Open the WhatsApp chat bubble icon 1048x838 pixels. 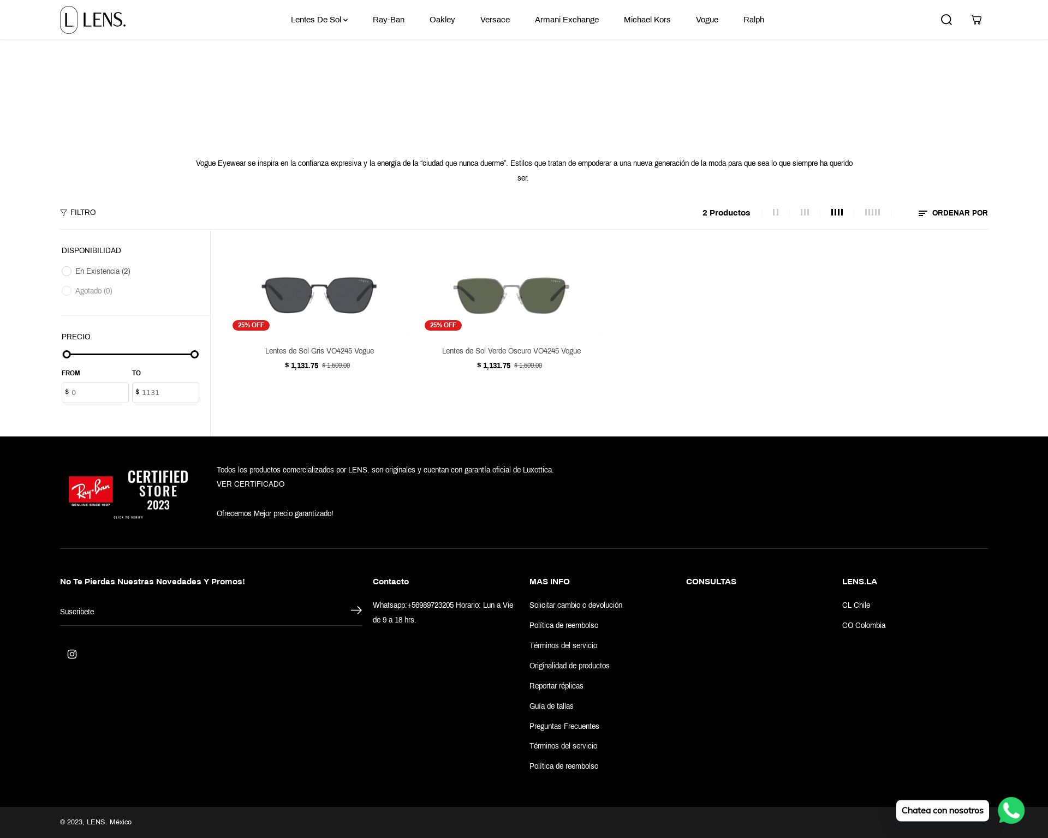[1011, 811]
